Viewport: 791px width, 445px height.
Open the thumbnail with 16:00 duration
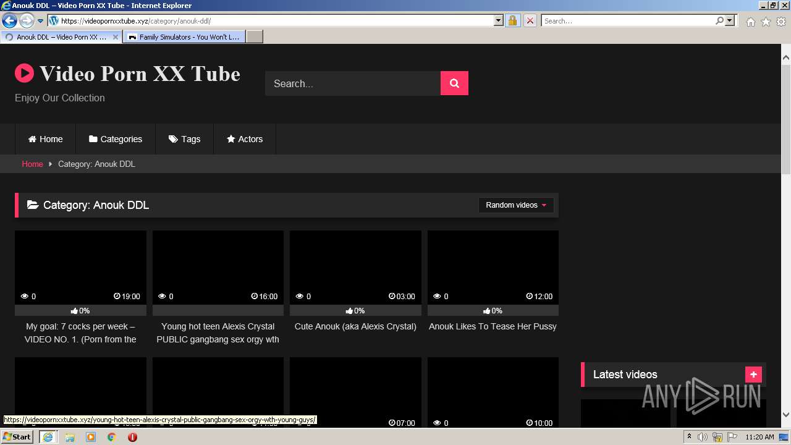coord(218,268)
